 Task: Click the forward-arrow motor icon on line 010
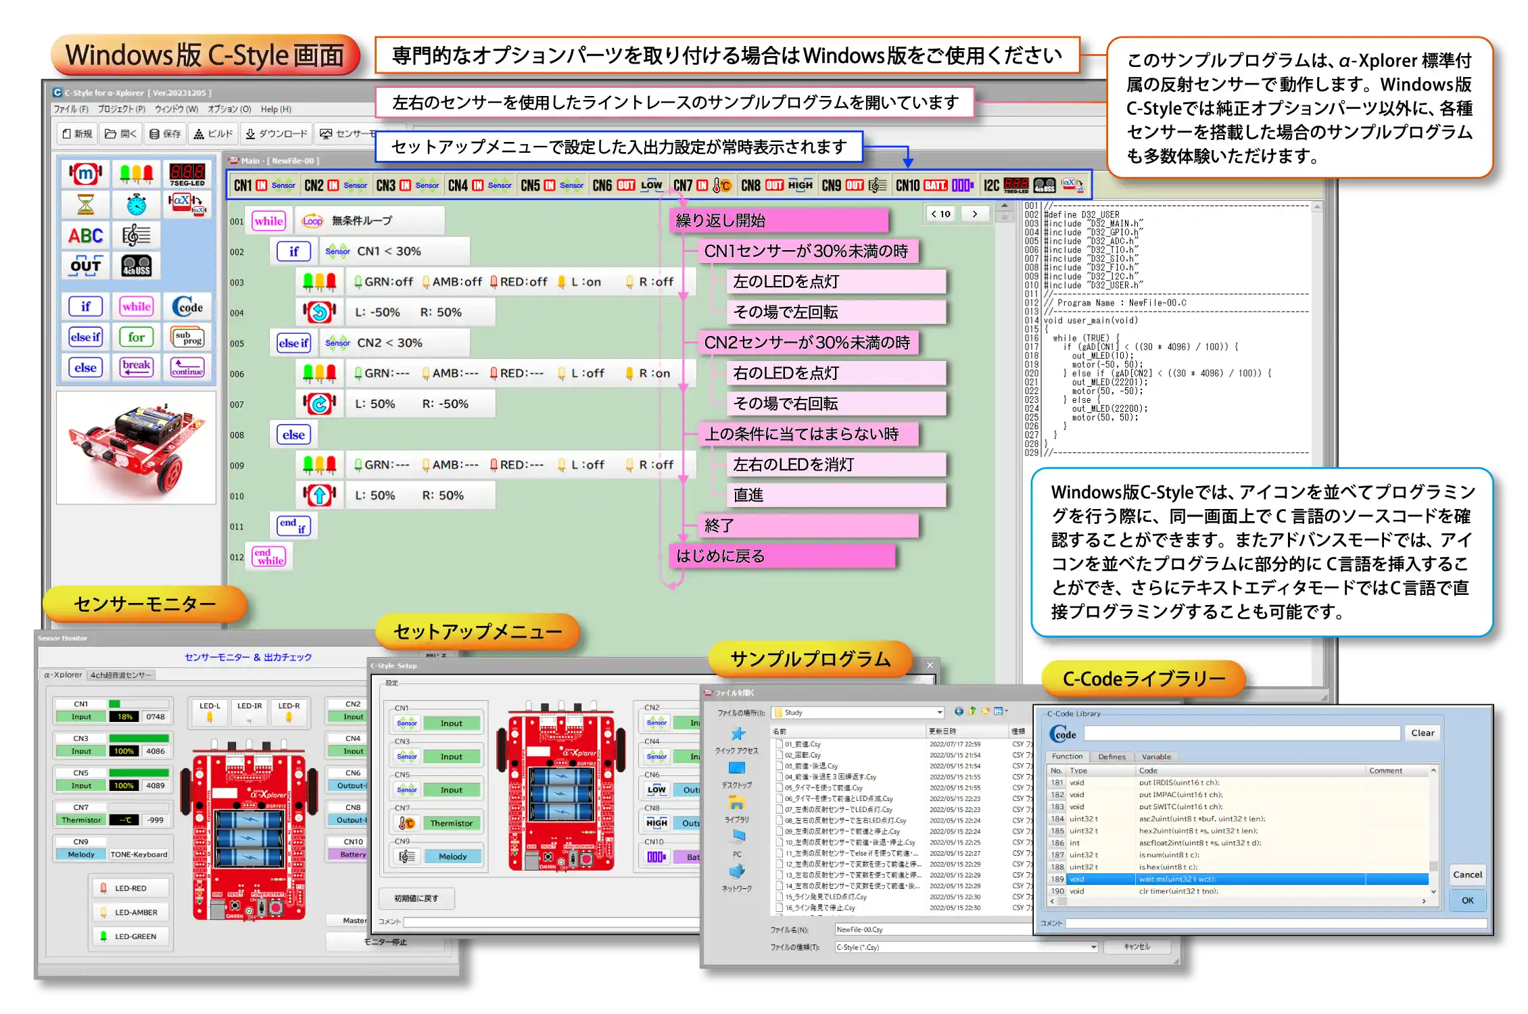click(319, 495)
